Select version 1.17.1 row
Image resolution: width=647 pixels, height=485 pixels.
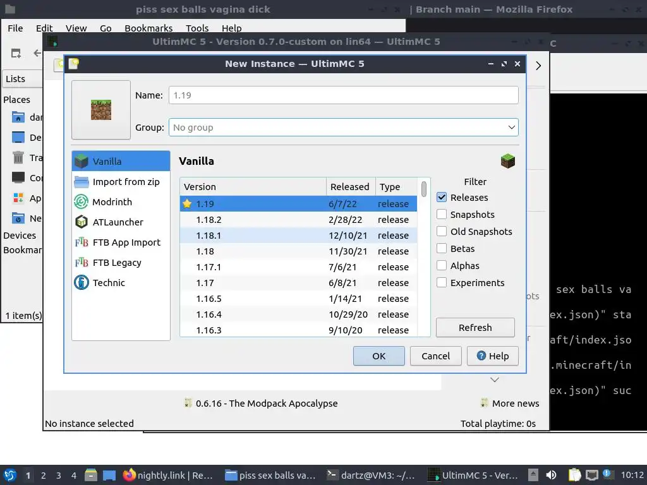(x=298, y=267)
